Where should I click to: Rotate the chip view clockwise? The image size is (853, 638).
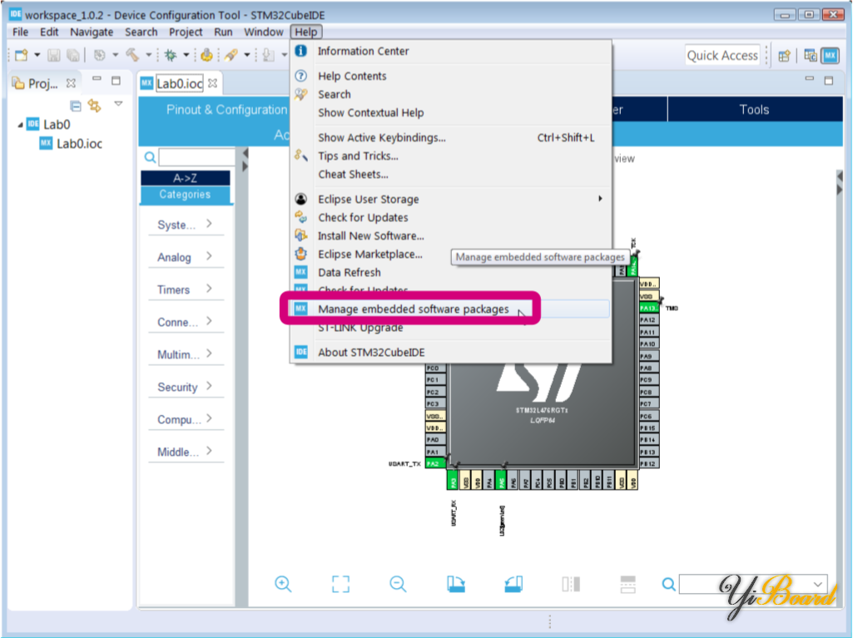point(455,584)
